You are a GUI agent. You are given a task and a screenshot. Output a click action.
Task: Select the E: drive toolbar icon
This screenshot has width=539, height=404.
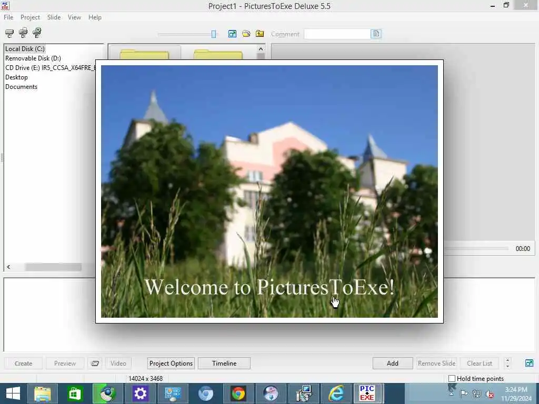click(x=37, y=33)
